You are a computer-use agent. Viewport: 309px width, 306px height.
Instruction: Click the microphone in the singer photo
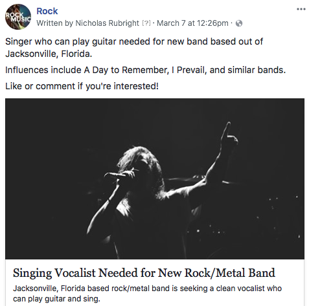point(115,175)
